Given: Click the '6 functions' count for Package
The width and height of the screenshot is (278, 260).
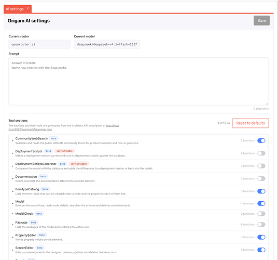Looking at the screenshot, I should (248, 225).
